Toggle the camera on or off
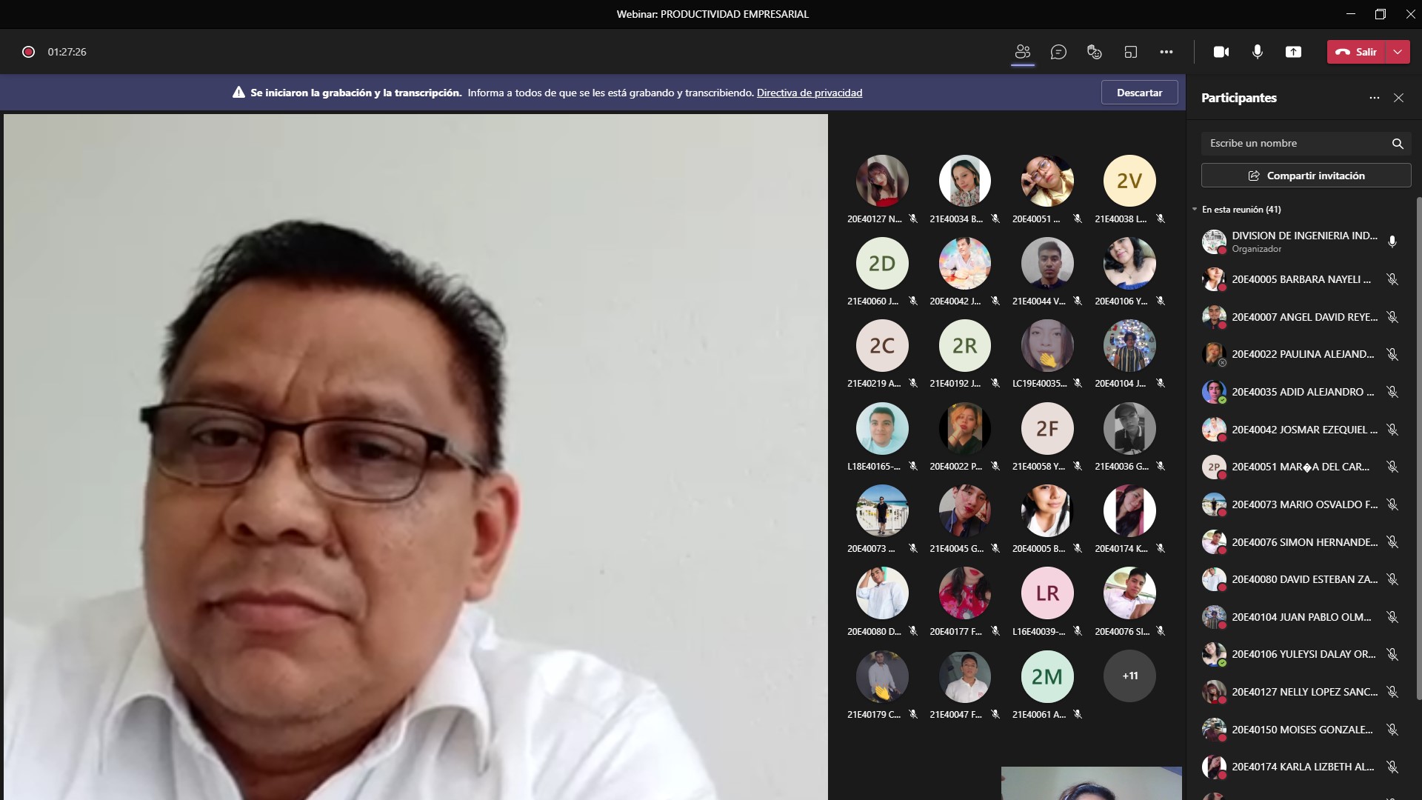Viewport: 1422px width, 800px height. pyautogui.click(x=1221, y=52)
